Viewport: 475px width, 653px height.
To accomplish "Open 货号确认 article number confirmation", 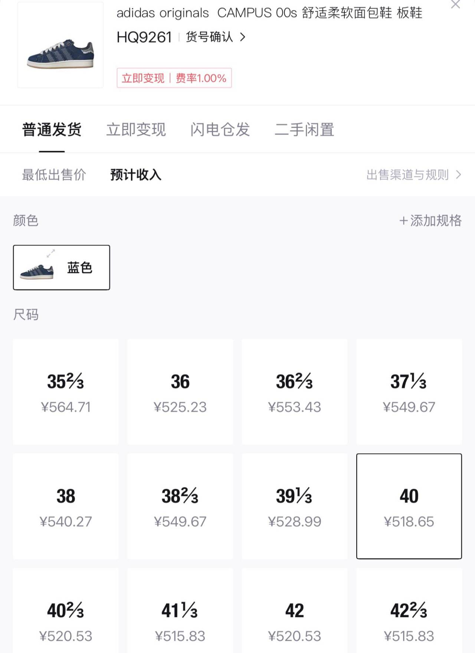I will click(x=215, y=37).
